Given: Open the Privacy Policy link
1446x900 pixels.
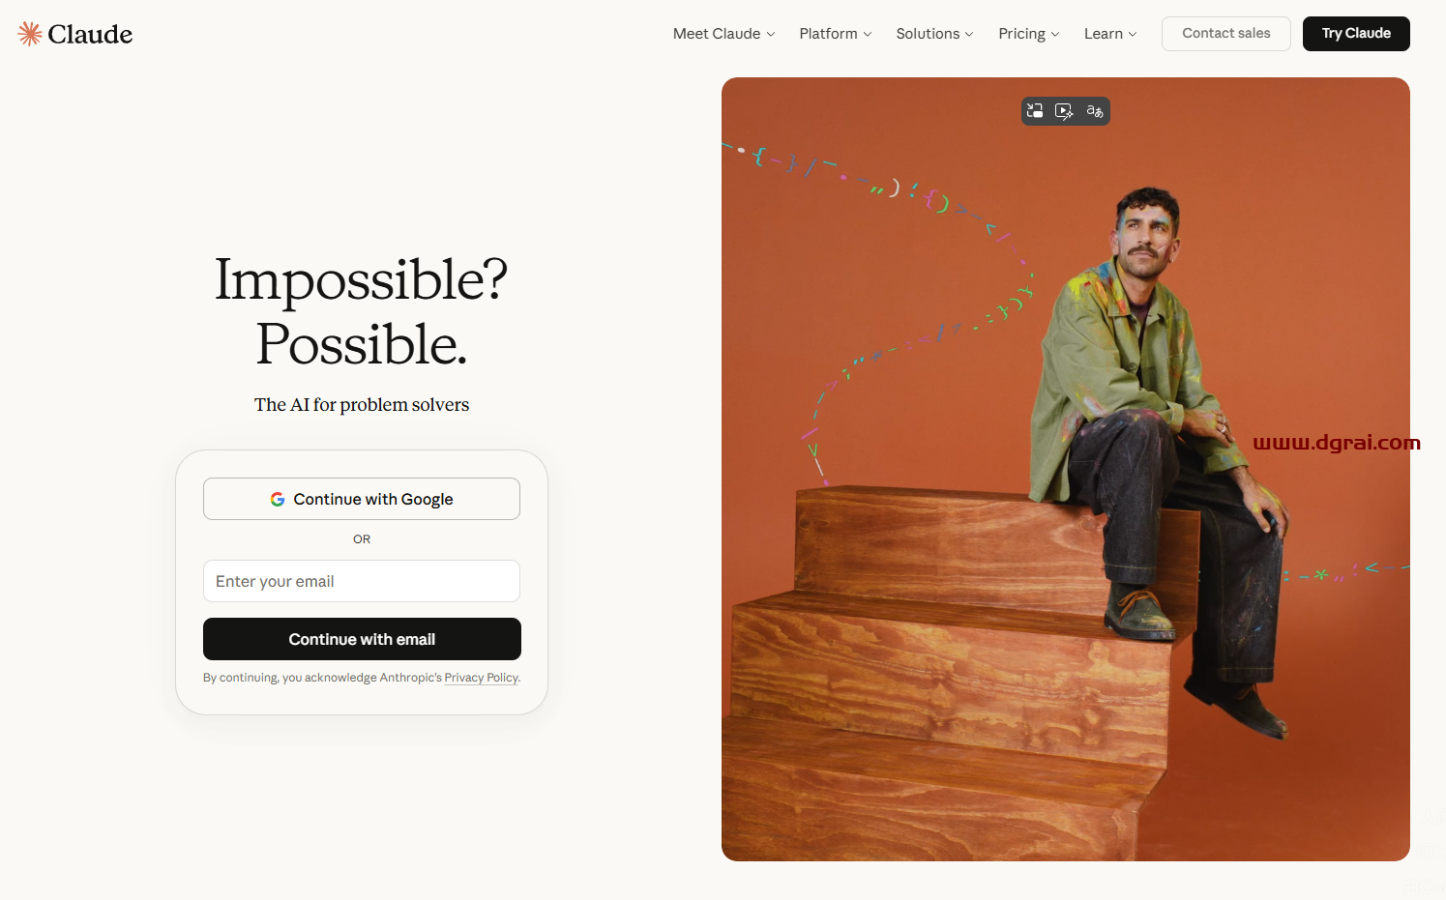Looking at the screenshot, I should (482, 678).
